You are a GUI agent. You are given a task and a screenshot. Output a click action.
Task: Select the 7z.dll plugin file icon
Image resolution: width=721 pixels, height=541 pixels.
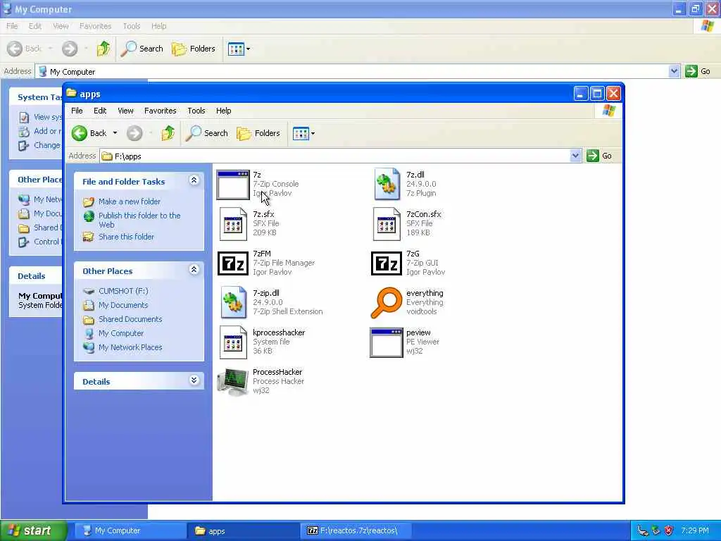387,184
